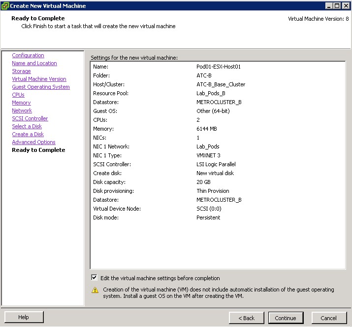Close the Create New Virtual Machine window

[x=346, y=5]
